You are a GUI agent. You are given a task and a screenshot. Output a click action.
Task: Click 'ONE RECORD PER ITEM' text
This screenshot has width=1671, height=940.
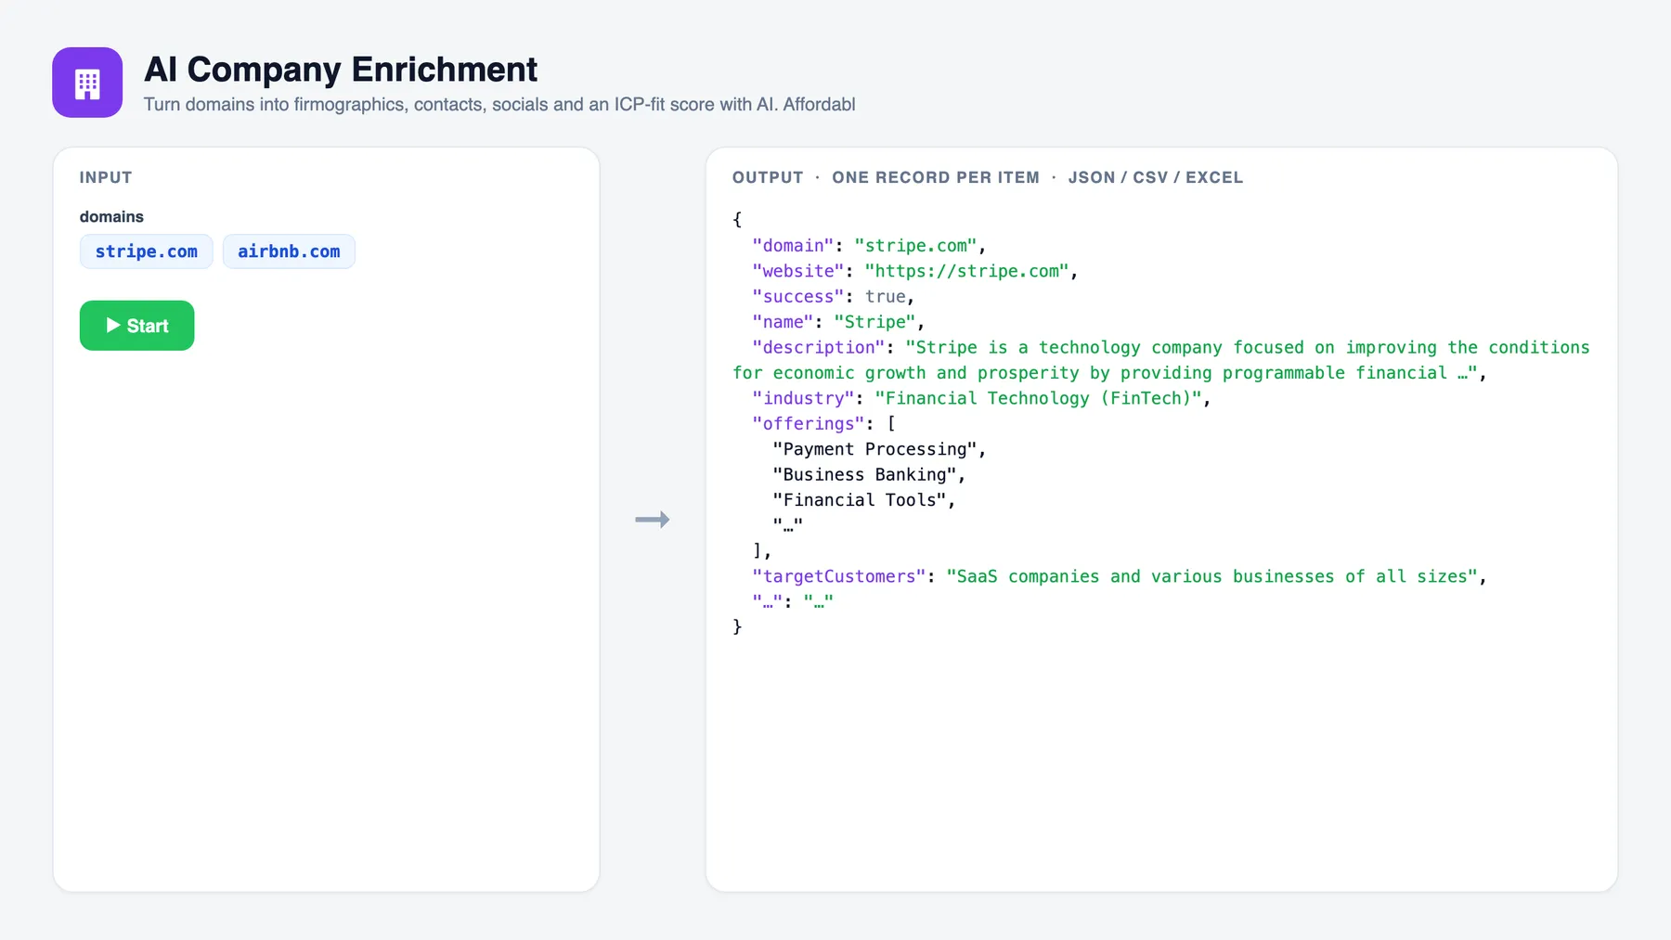(x=936, y=177)
